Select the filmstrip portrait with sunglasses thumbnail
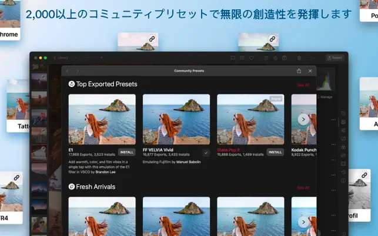378x236 pixels. [39, 224]
